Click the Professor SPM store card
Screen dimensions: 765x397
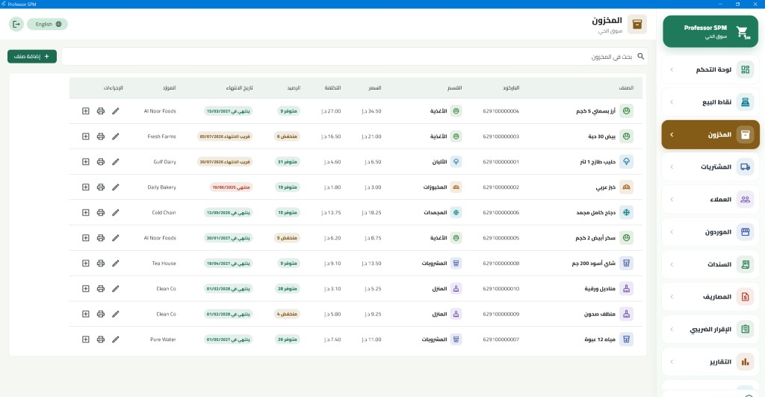pos(710,31)
